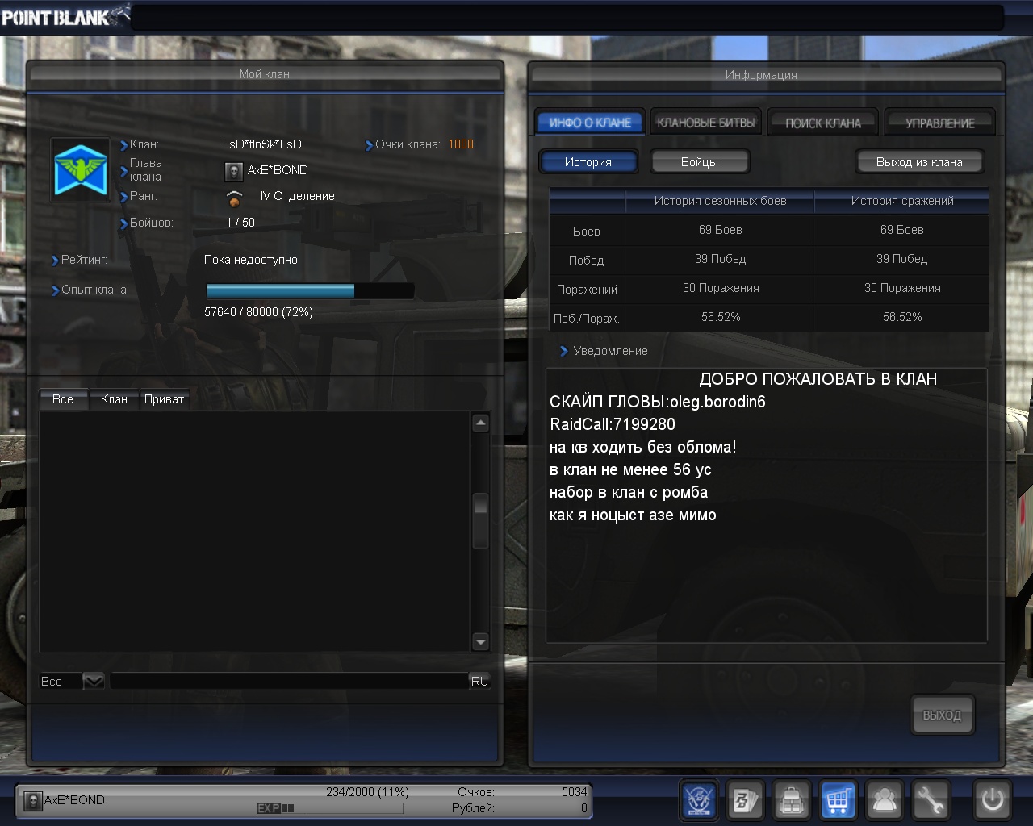Click the IV Отделение rank badge icon
Image resolution: width=1033 pixels, height=826 pixels.
pos(234,198)
